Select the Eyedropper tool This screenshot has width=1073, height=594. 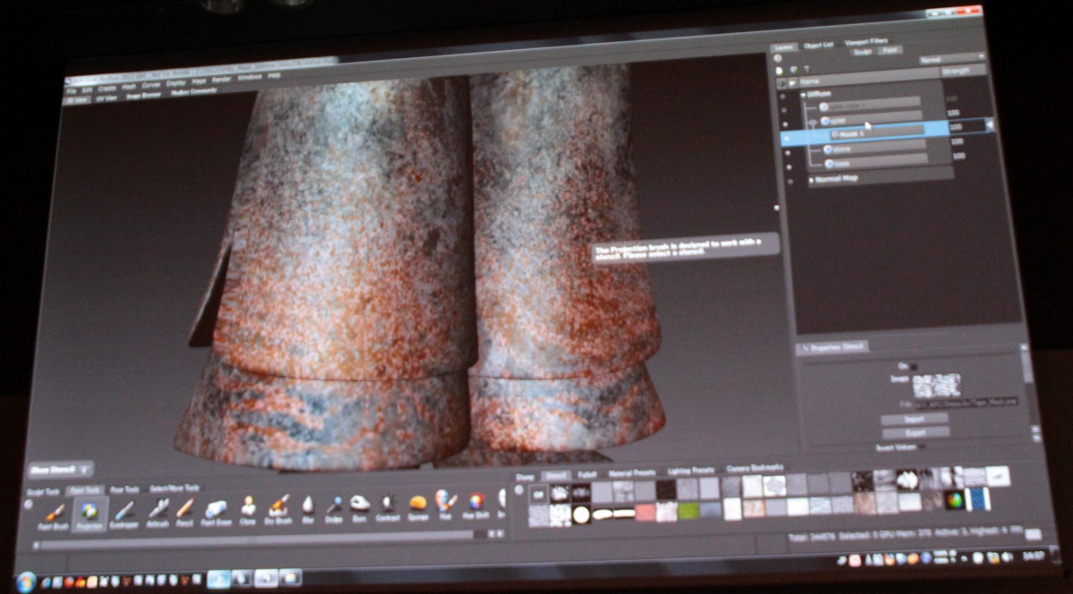click(x=124, y=513)
